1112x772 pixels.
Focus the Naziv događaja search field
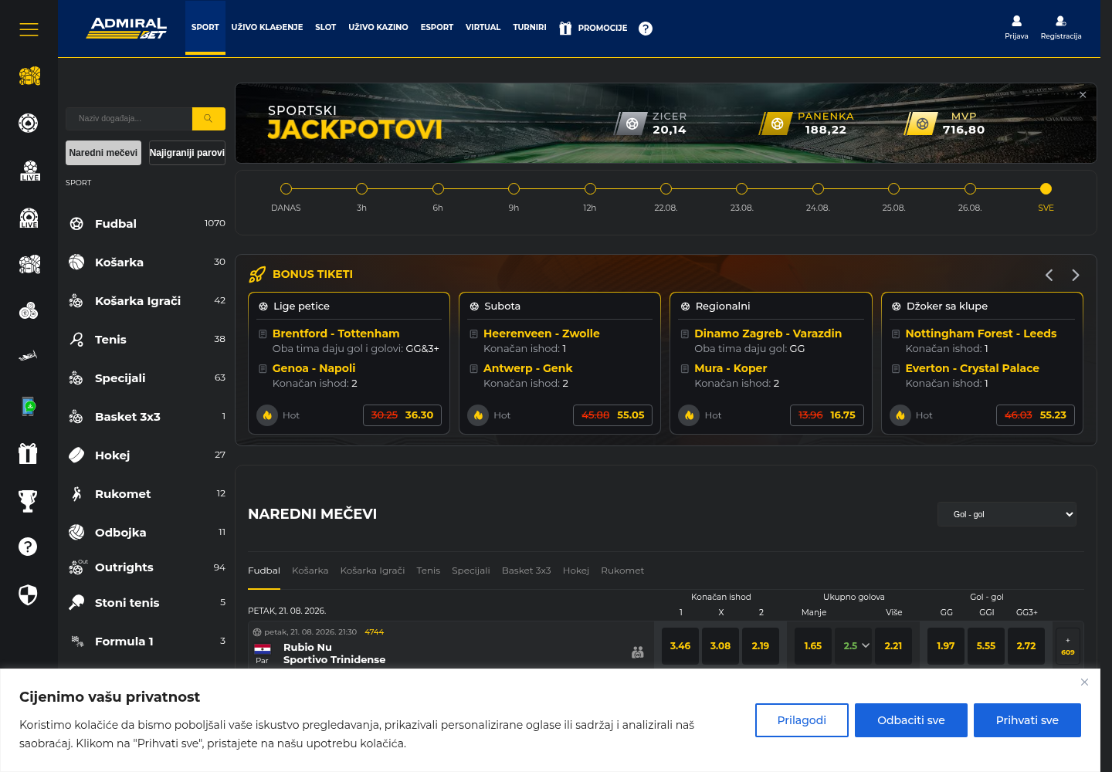[x=129, y=119]
